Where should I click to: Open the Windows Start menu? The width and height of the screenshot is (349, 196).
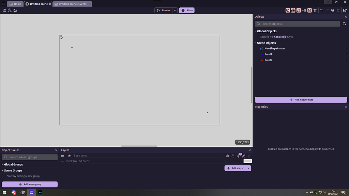click(x=4, y=193)
